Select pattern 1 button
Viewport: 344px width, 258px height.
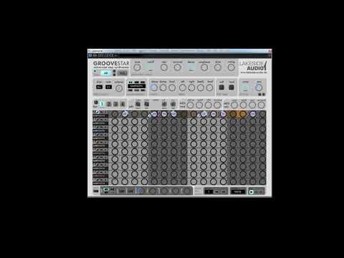102,104
